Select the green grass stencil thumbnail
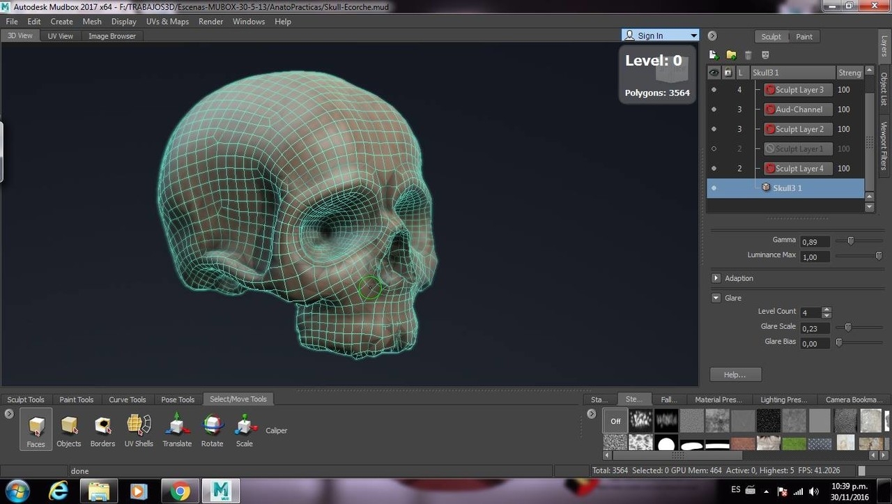Viewport: 892px width, 504px height. tap(794, 443)
